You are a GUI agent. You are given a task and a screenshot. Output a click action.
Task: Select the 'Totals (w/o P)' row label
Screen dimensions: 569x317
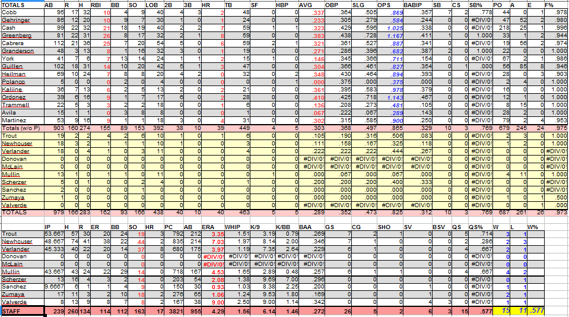23,128
